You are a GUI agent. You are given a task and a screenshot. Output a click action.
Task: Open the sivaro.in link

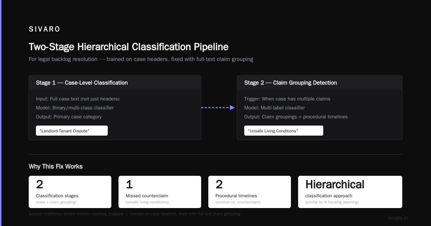point(398,218)
